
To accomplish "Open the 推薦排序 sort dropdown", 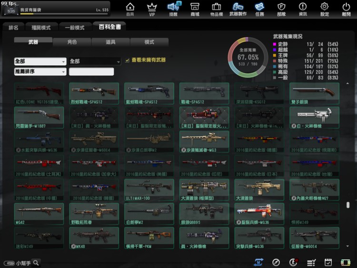I will click(x=40, y=72).
